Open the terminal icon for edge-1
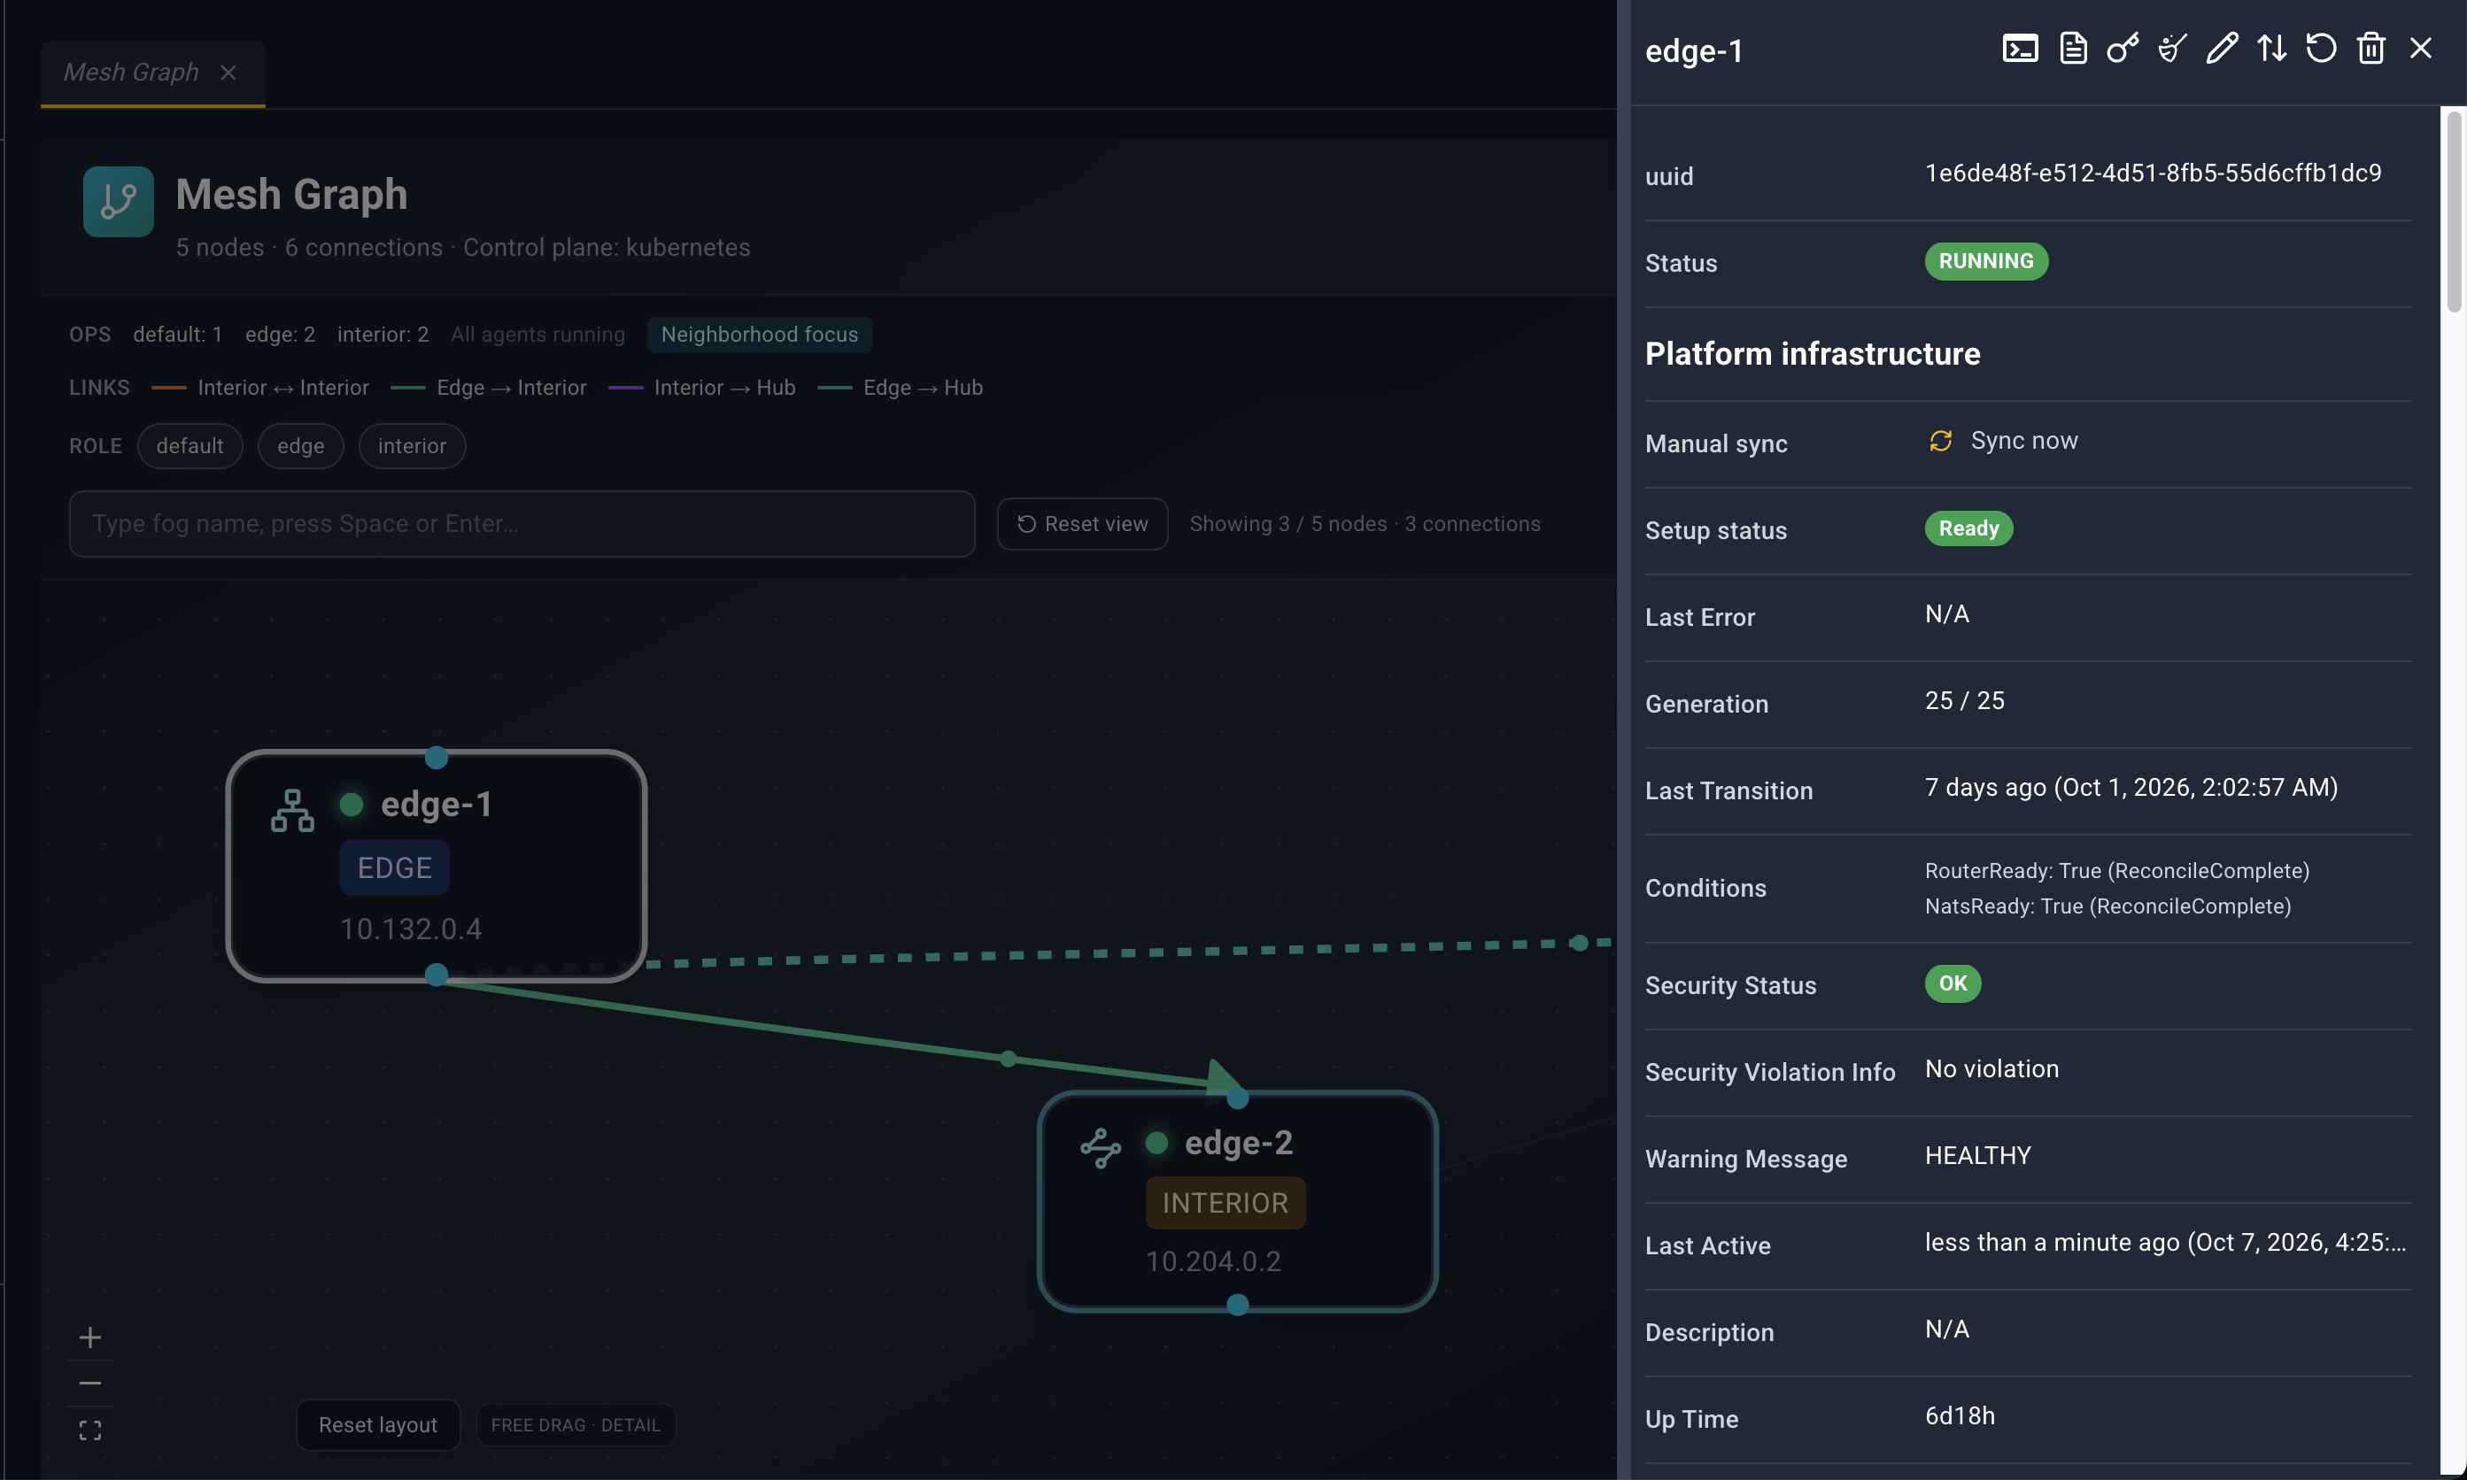Viewport: 2467px width, 1480px height. (2020, 49)
